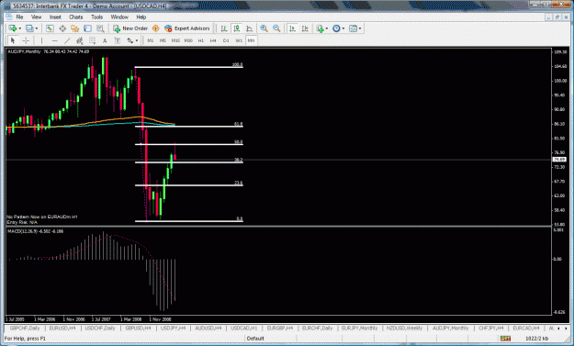
Task: Switch to USDJPY,H4 chart tab
Action: [x=173, y=328]
